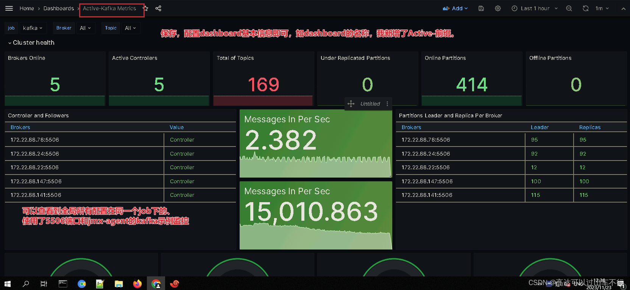Click the Brokers Online panel title

pyautogui.click(x=27, y=58)
